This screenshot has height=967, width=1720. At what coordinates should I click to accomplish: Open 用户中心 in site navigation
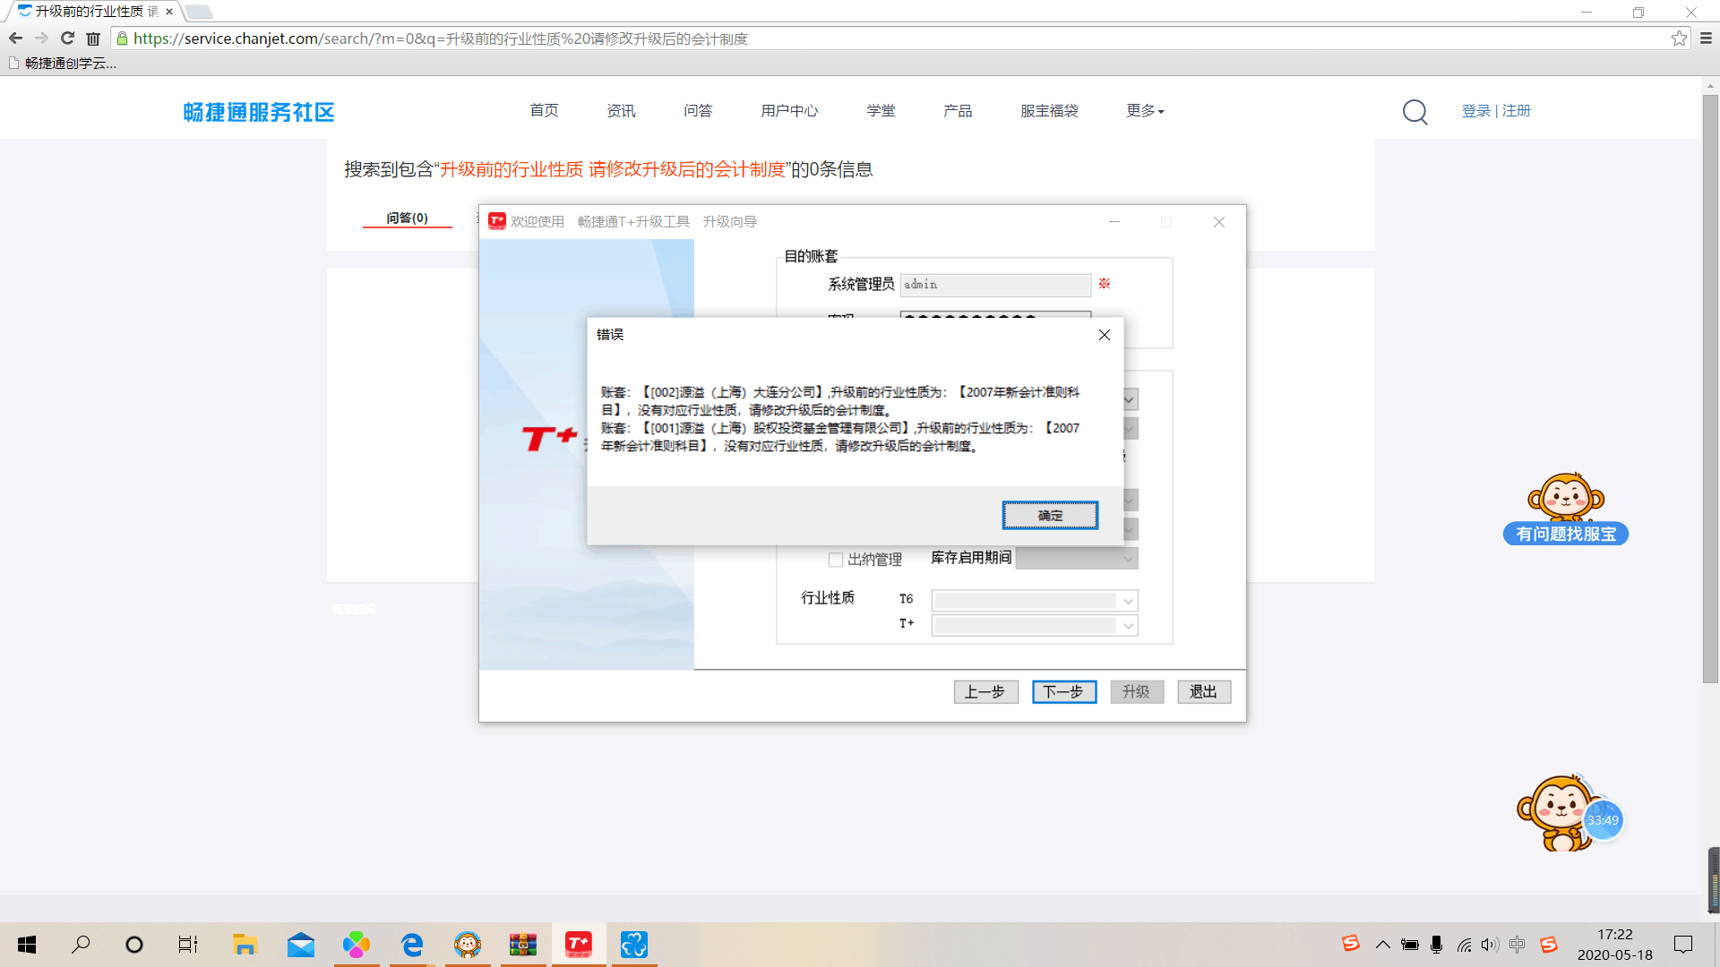789,110
